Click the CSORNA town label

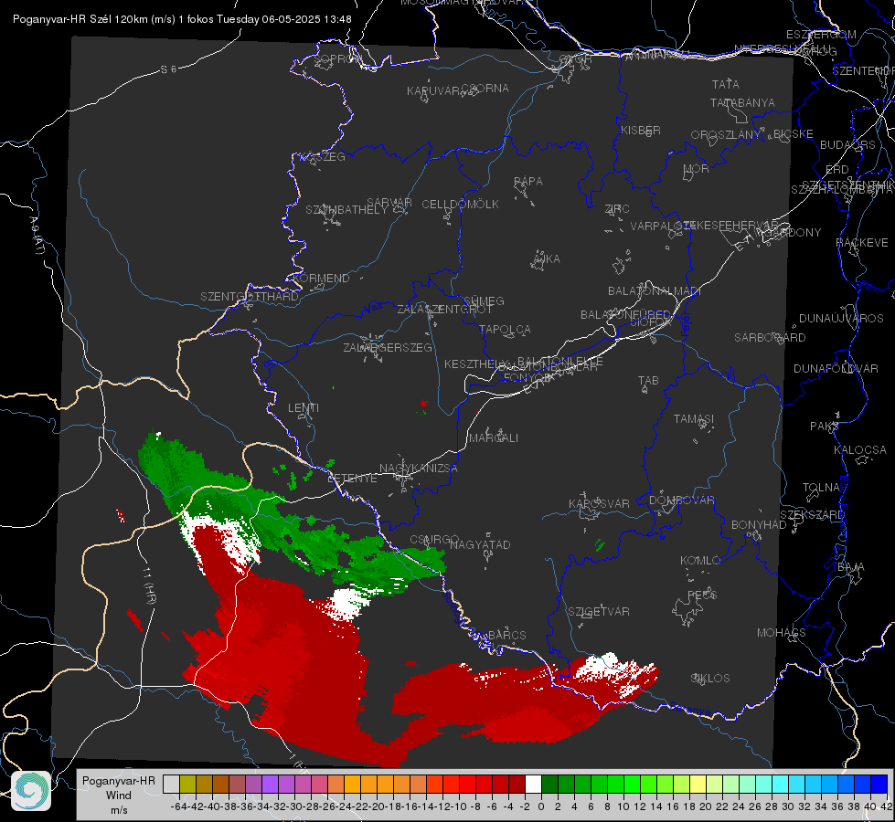(x=485, y=89)
